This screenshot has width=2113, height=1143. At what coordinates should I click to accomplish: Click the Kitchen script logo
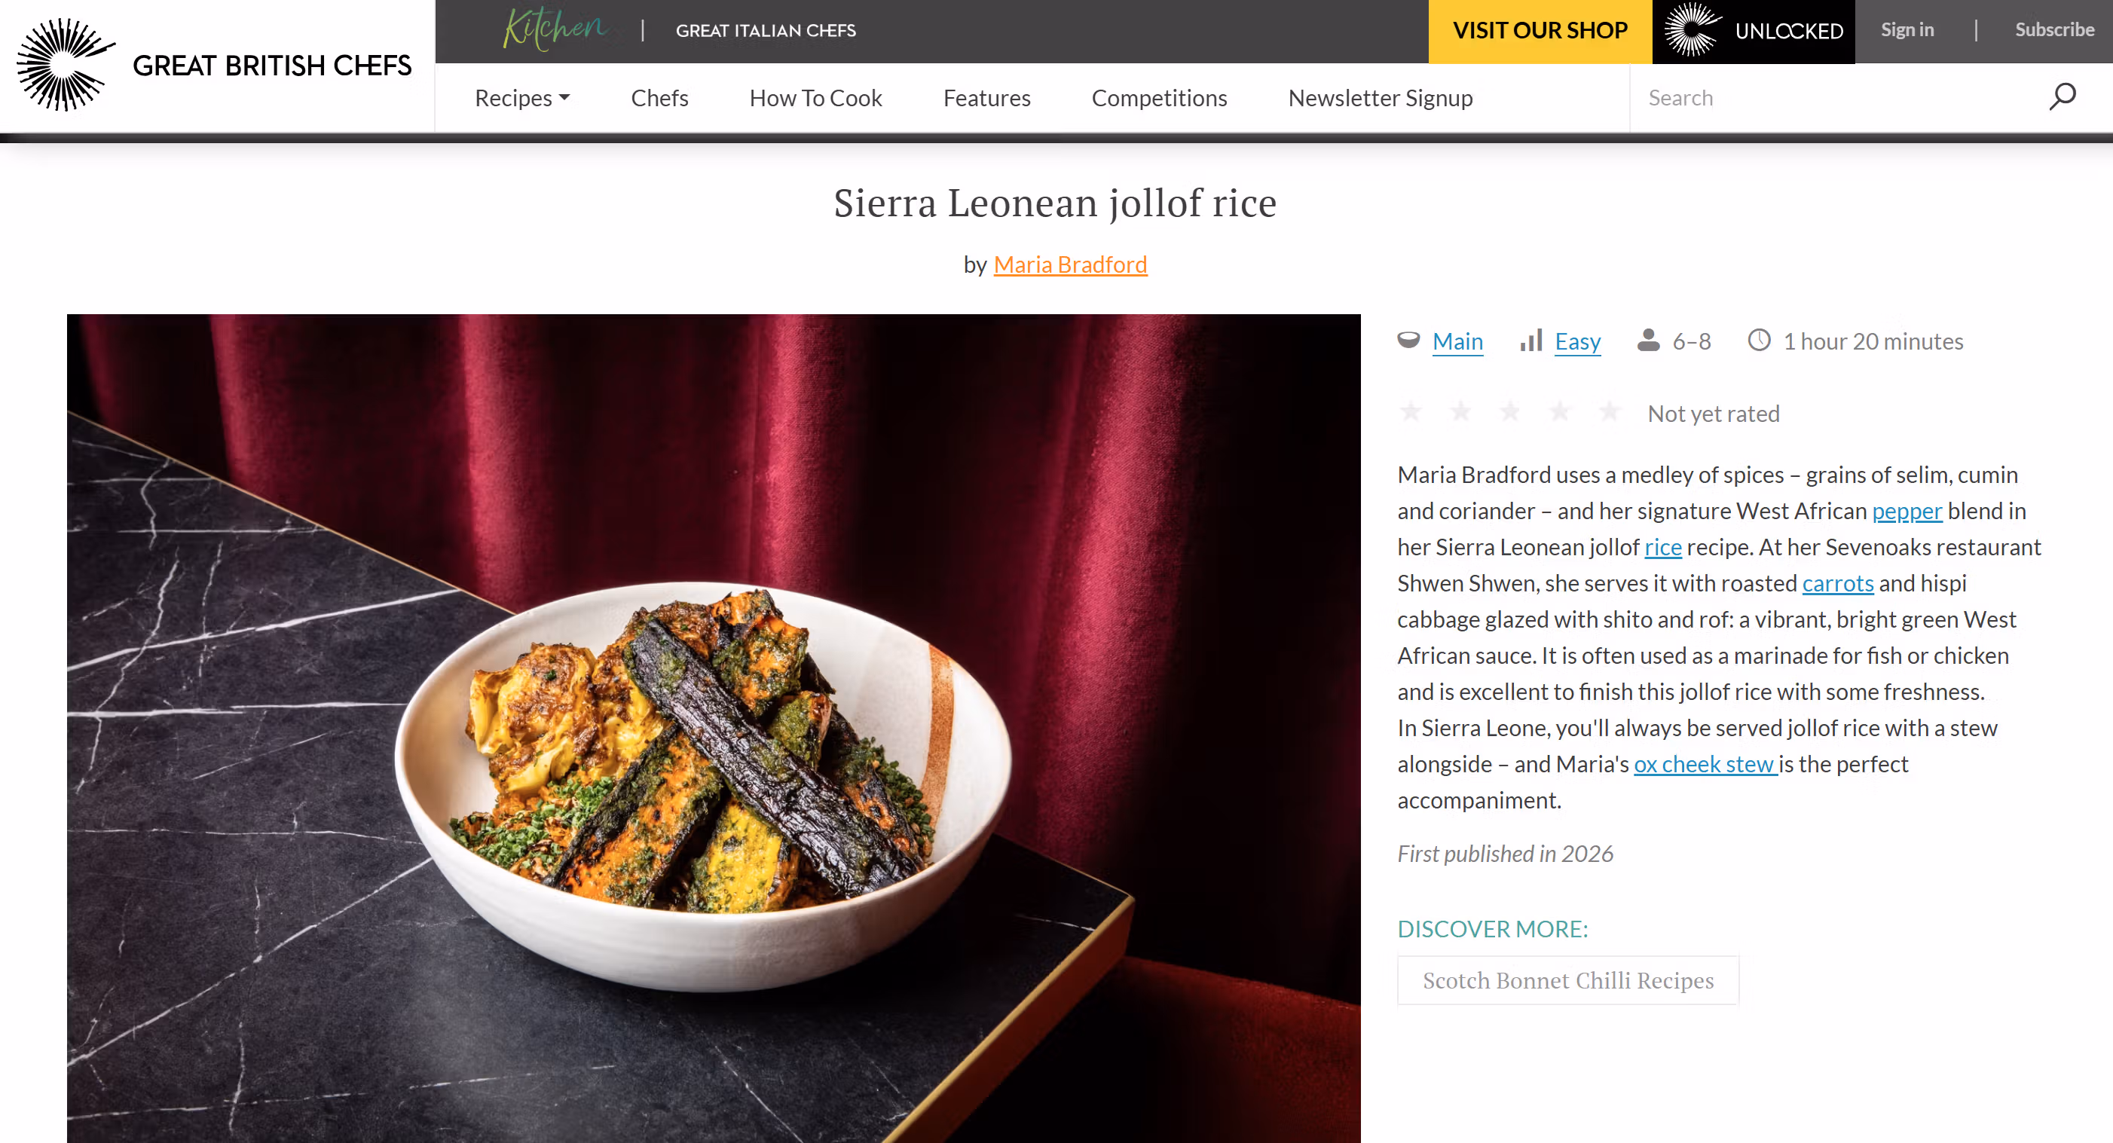555,29
